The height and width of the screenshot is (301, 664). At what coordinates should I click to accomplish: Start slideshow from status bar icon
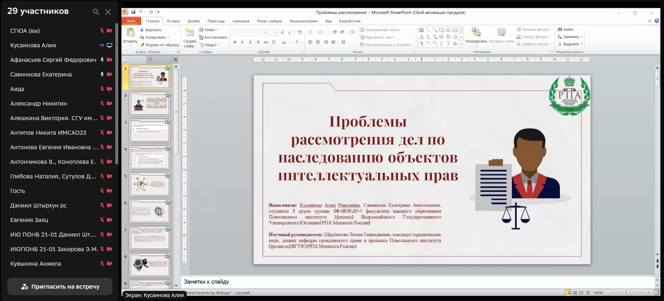click(x=588, y=293)
